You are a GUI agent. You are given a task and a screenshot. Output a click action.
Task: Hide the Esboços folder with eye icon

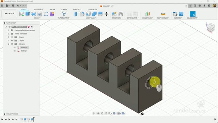(12, 44)
